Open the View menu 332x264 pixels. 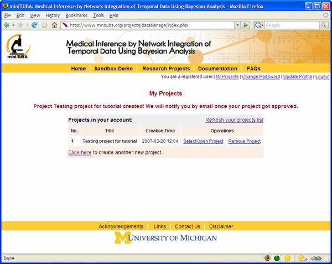point(35,15)
